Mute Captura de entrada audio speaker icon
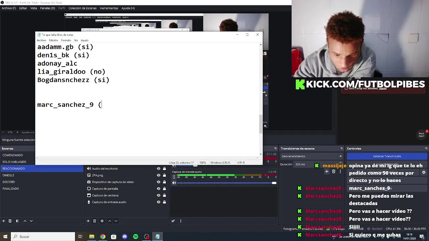 [x=174, y=183]
